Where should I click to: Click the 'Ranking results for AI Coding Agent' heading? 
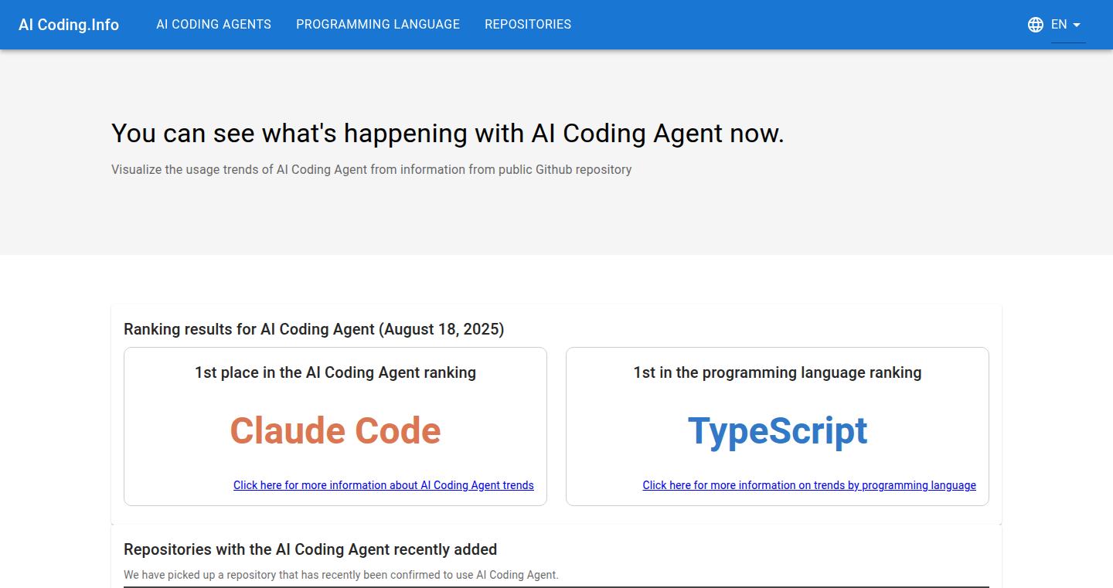coord(314,329)
